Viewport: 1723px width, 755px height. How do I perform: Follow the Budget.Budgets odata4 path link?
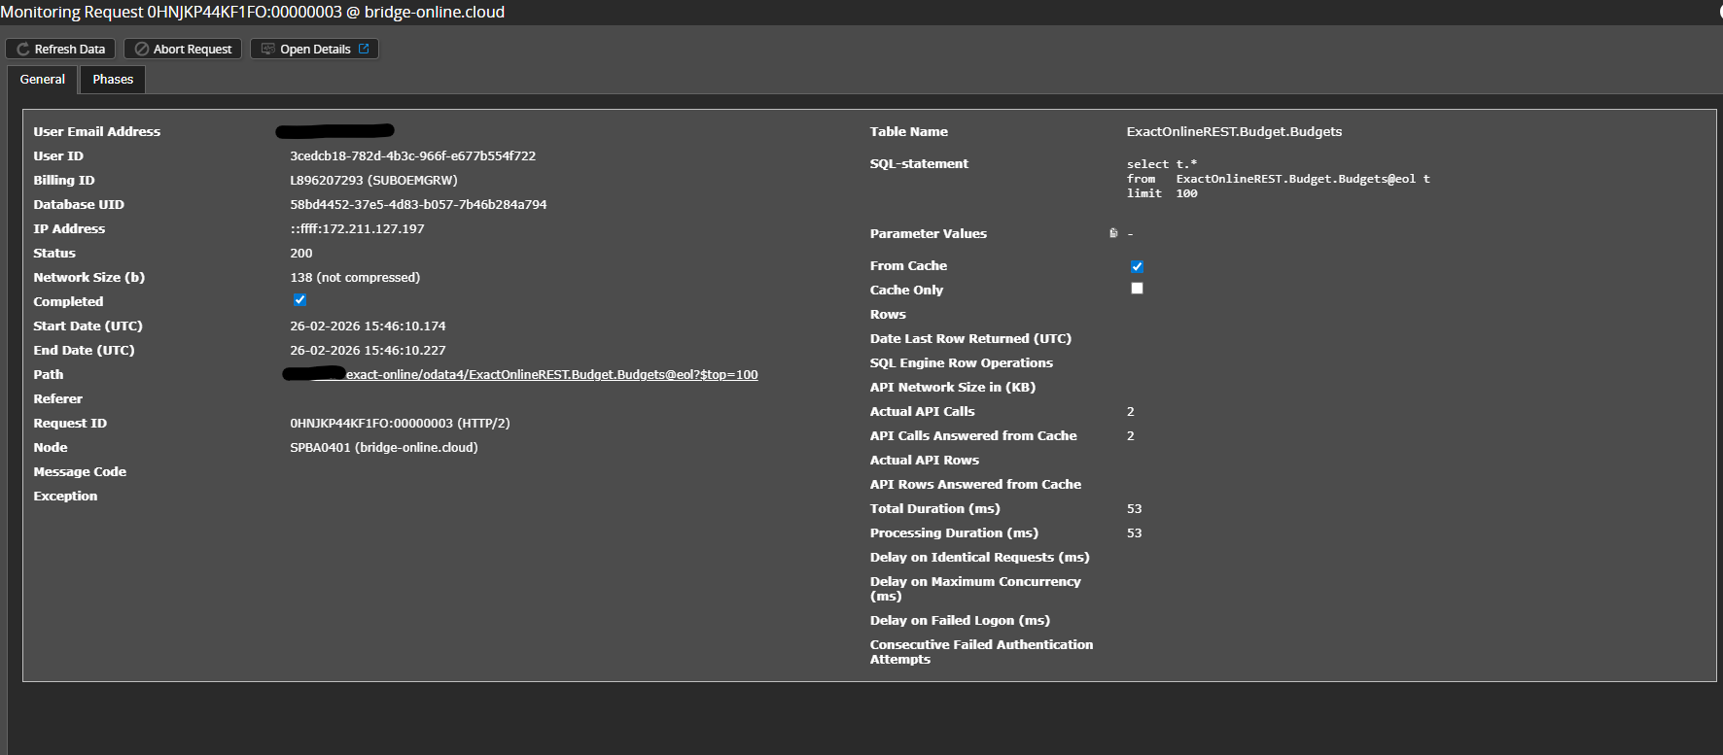point(551,375)
